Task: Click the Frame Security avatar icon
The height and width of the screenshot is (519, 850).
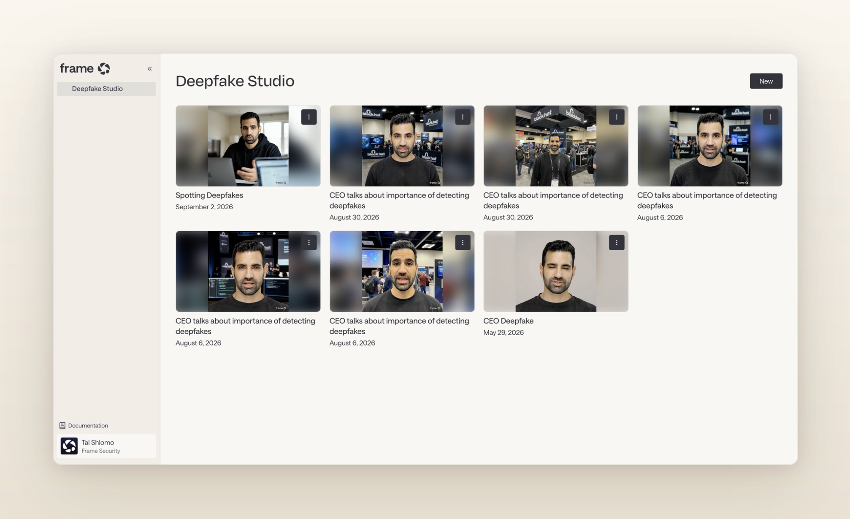Action: point(69,446)
